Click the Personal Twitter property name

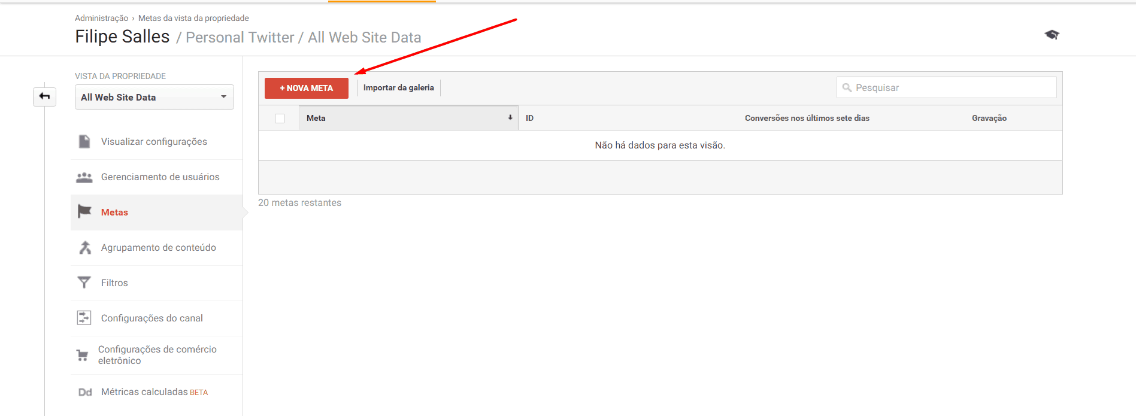[x=240, y=37]
